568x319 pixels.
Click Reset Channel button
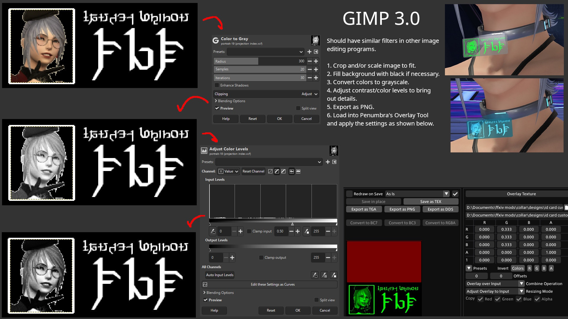(253, 171)
